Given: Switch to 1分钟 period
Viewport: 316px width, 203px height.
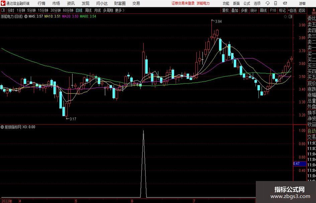Looking at the screenshot, I should tap(20, 10).
